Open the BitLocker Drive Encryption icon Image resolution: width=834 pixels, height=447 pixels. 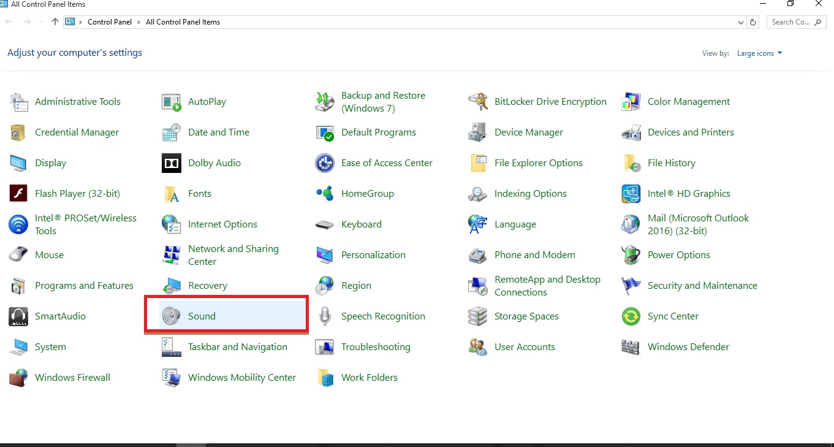coord(478,102)
